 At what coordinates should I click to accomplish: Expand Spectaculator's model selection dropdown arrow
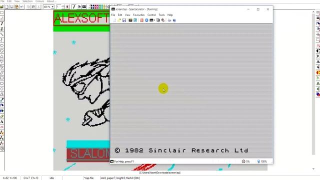pyautogui.click(x=154, y=20)
